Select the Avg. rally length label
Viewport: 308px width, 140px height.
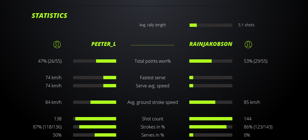153,25
